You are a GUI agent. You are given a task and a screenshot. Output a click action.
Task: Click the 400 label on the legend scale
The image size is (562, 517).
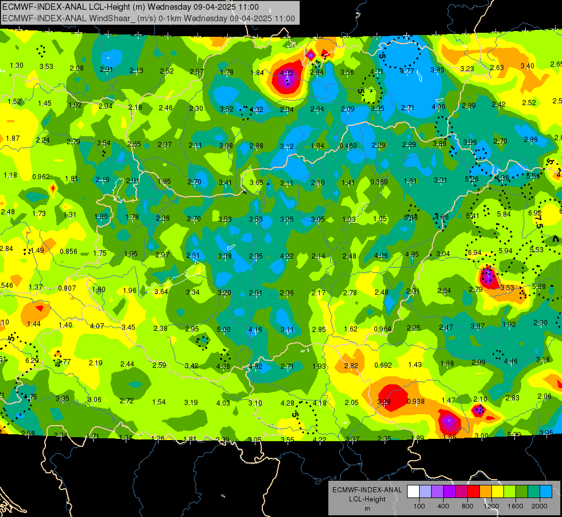tap(443, 506)
